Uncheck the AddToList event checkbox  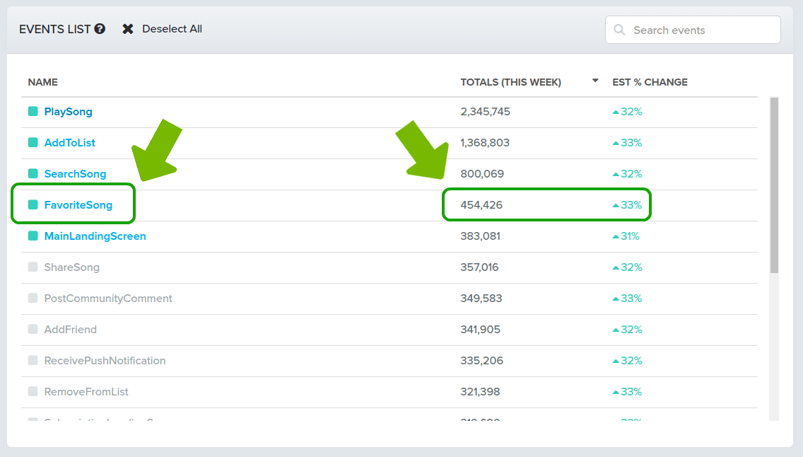(33, 142)
